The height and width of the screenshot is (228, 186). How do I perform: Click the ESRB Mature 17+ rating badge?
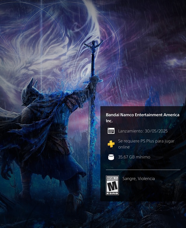(112, 185)
